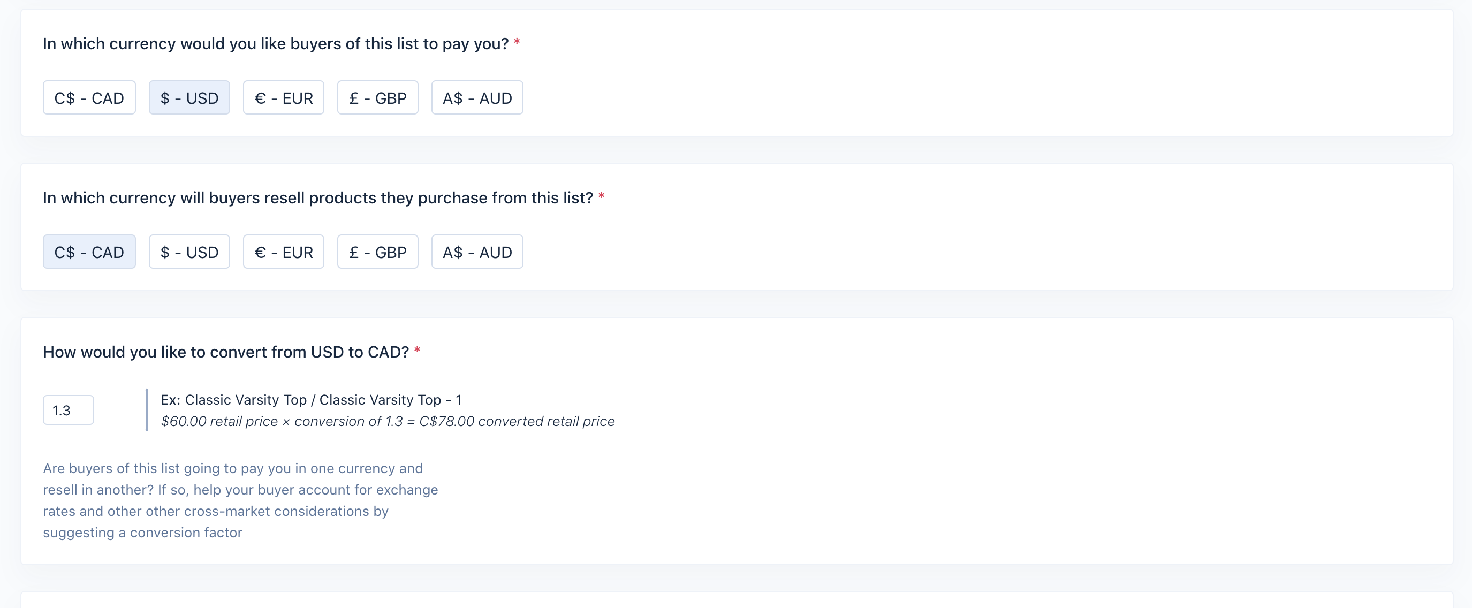Click the USD to CAD conversion heading
Image resolution: width=1472 pixels, height=608 pixels.
coord(226,353)
